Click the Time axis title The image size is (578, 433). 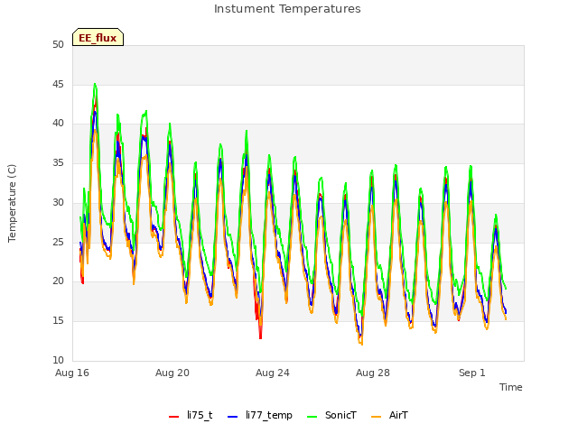pos(511,387)
